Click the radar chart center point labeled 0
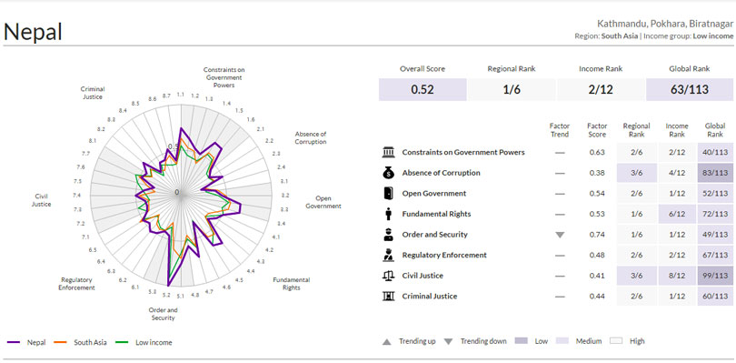Viewport: 736px width, 363px height. 177,192
